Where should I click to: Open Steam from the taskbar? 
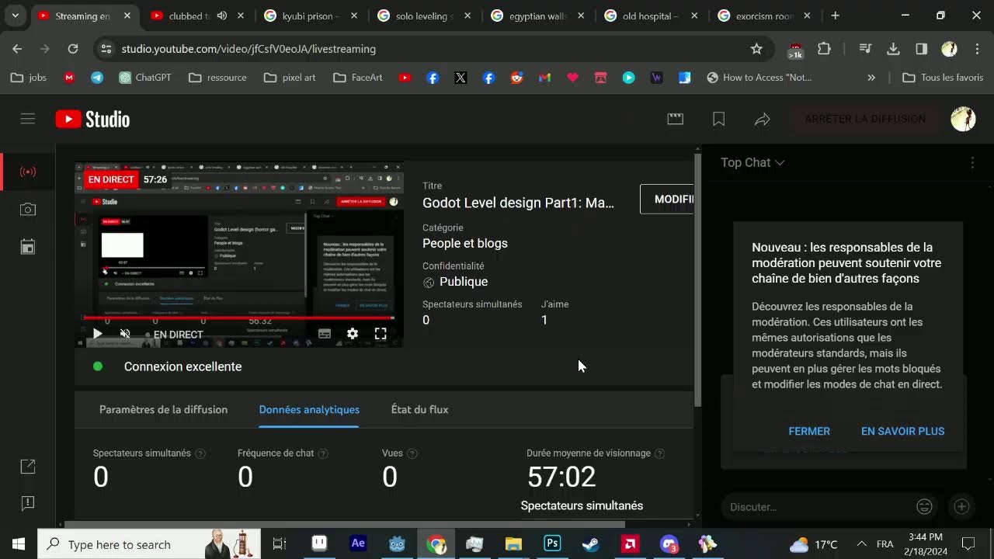pos(591,543)
